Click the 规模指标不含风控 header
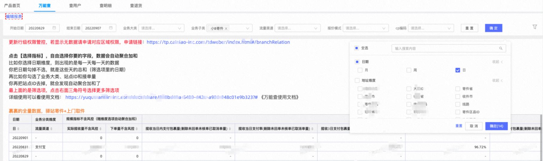Image resolution: width=543 pixels, height=161 pixels. click(102, 119)
